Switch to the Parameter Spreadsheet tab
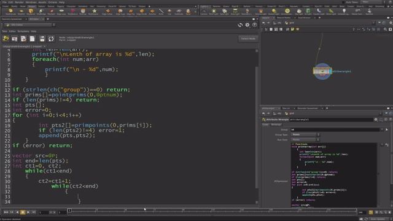 (308, 108)
